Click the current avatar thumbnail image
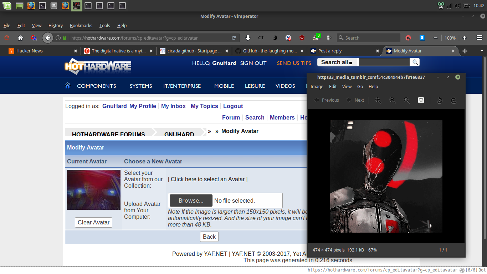487x274 pixels. [94, 190]
